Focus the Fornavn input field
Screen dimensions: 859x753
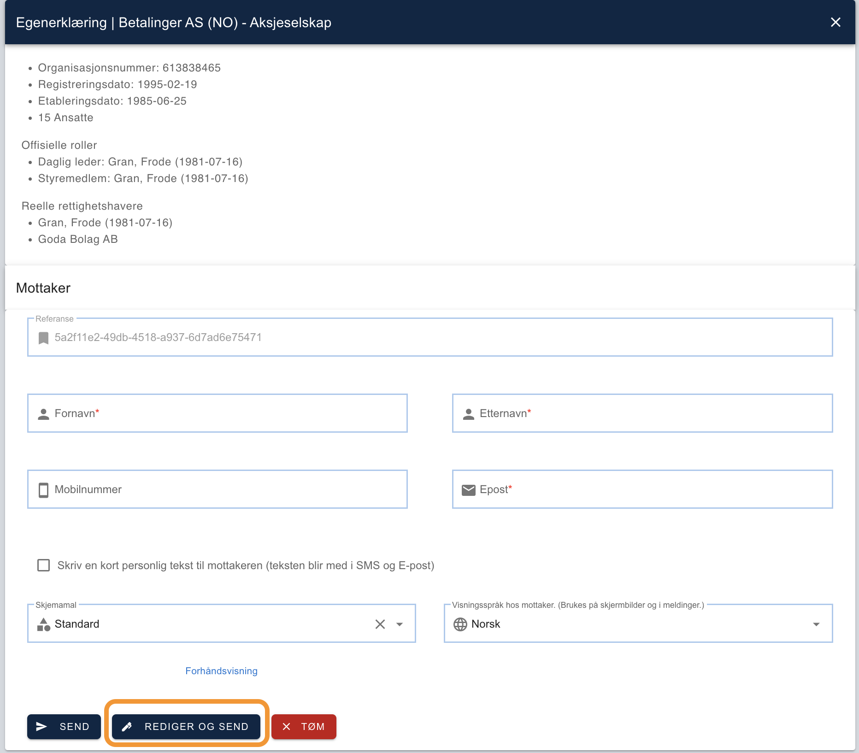pos(218,413)
